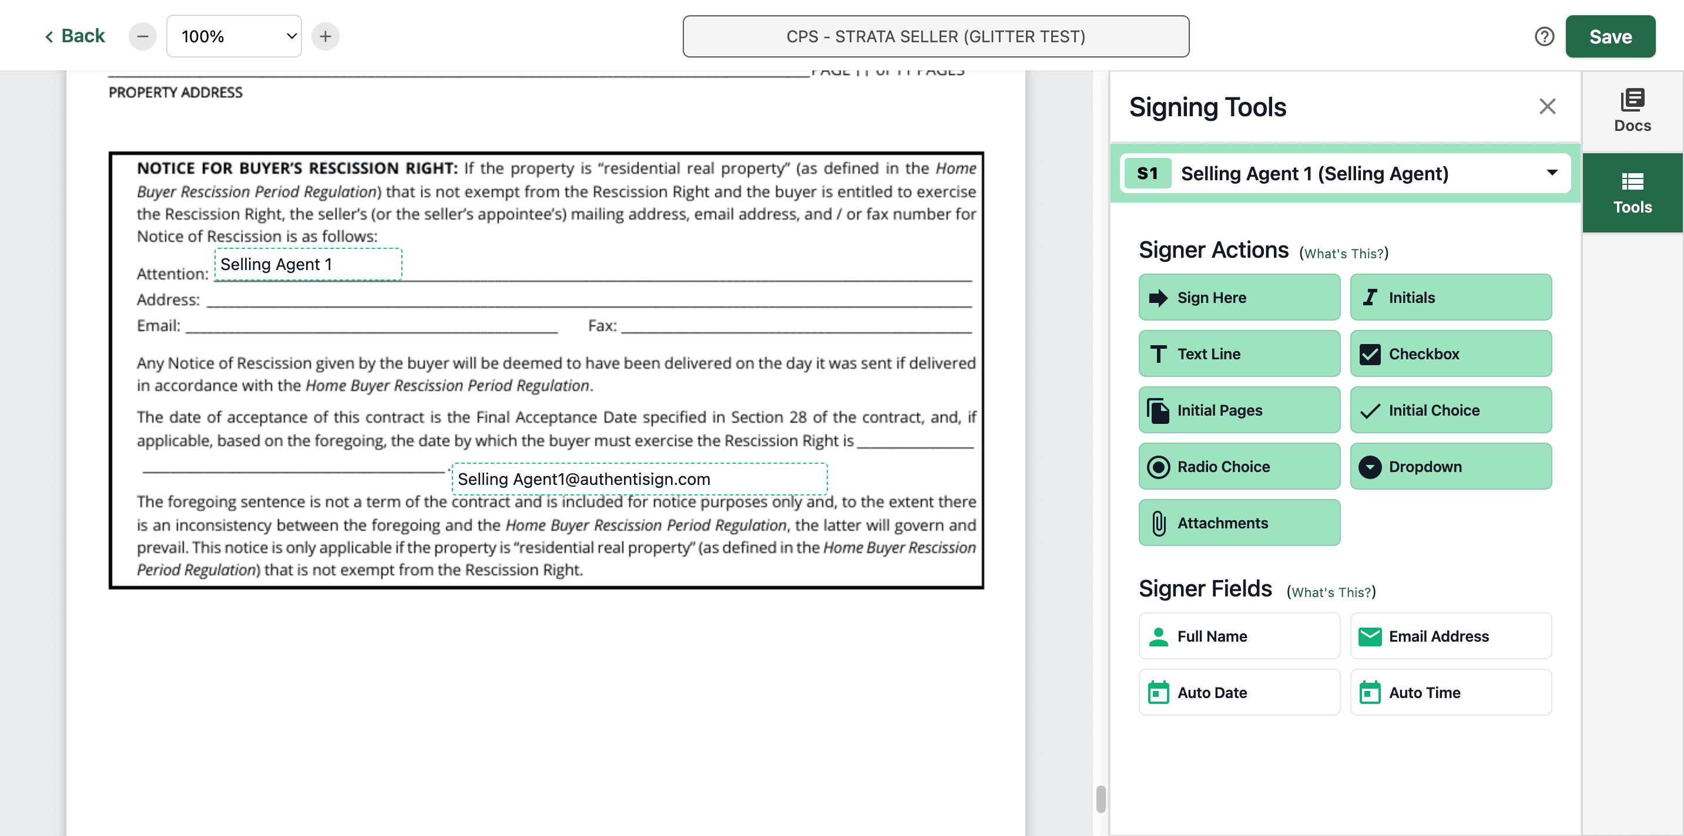Insert Auto Time field
The width and height of the screenshot is (1684, 836).
[1451, 692]
